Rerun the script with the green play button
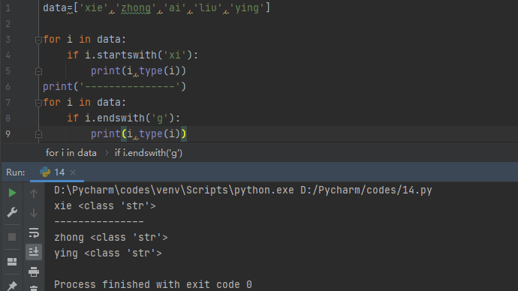518x291 pixels. 12,193
